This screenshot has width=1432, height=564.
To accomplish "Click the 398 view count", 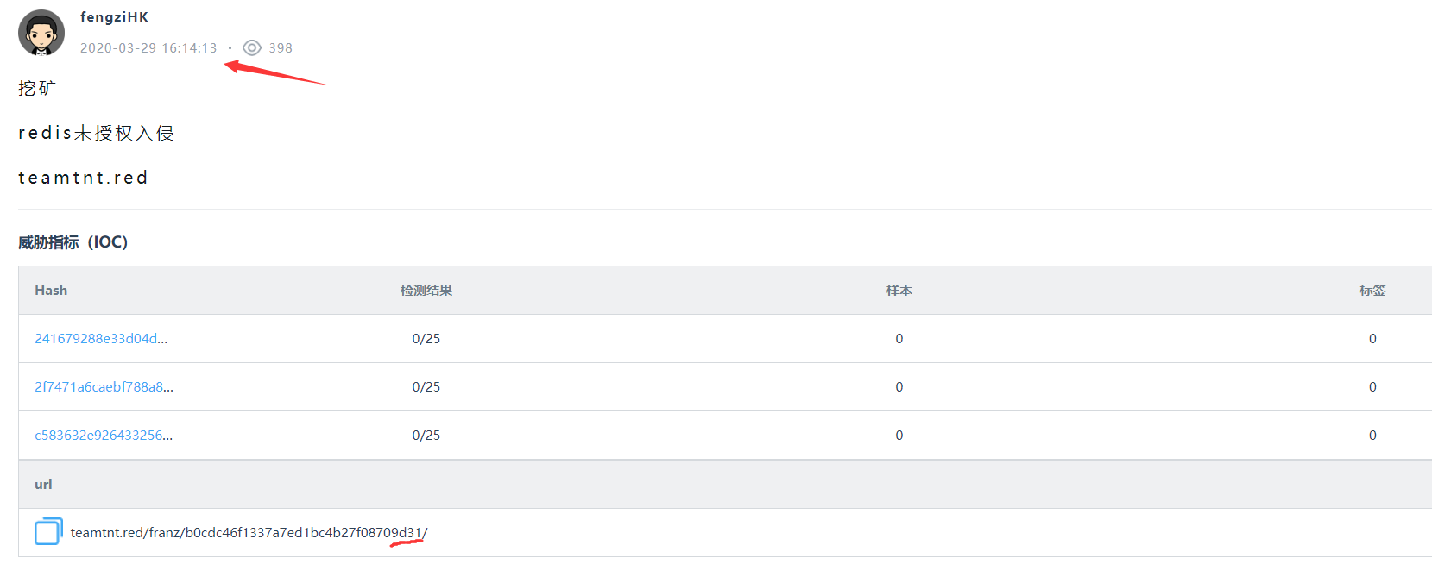I will coord(281,48).
